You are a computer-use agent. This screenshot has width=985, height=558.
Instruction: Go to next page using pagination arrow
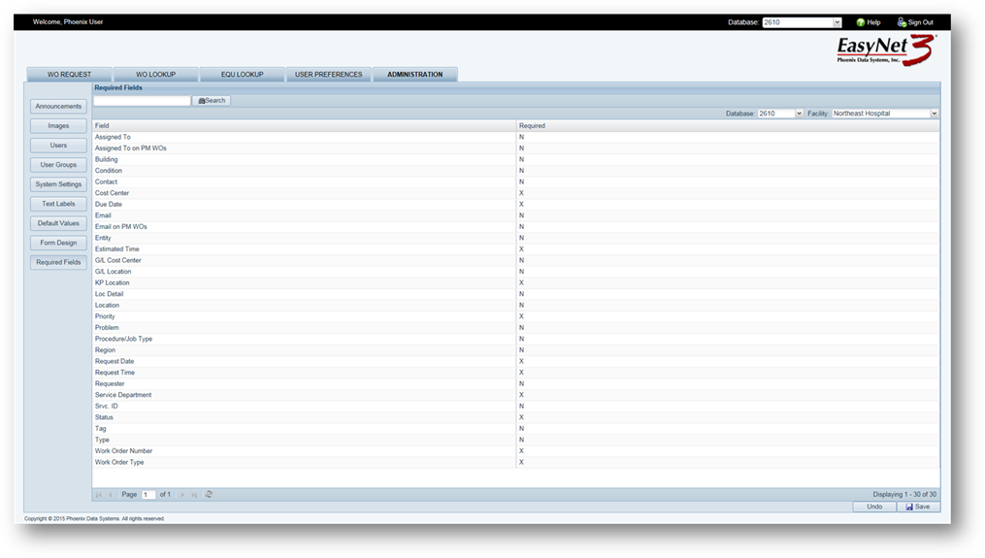click(181, 494)
